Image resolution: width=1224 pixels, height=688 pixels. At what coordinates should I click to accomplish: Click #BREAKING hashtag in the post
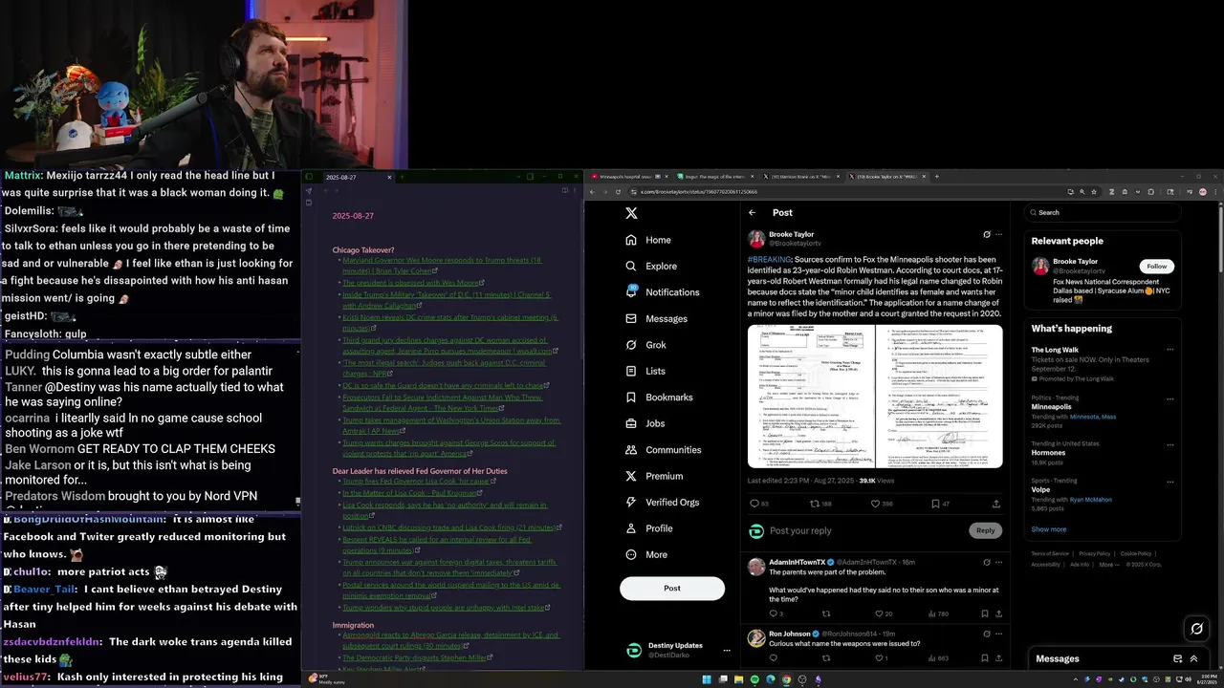click(x=770, y=259)
